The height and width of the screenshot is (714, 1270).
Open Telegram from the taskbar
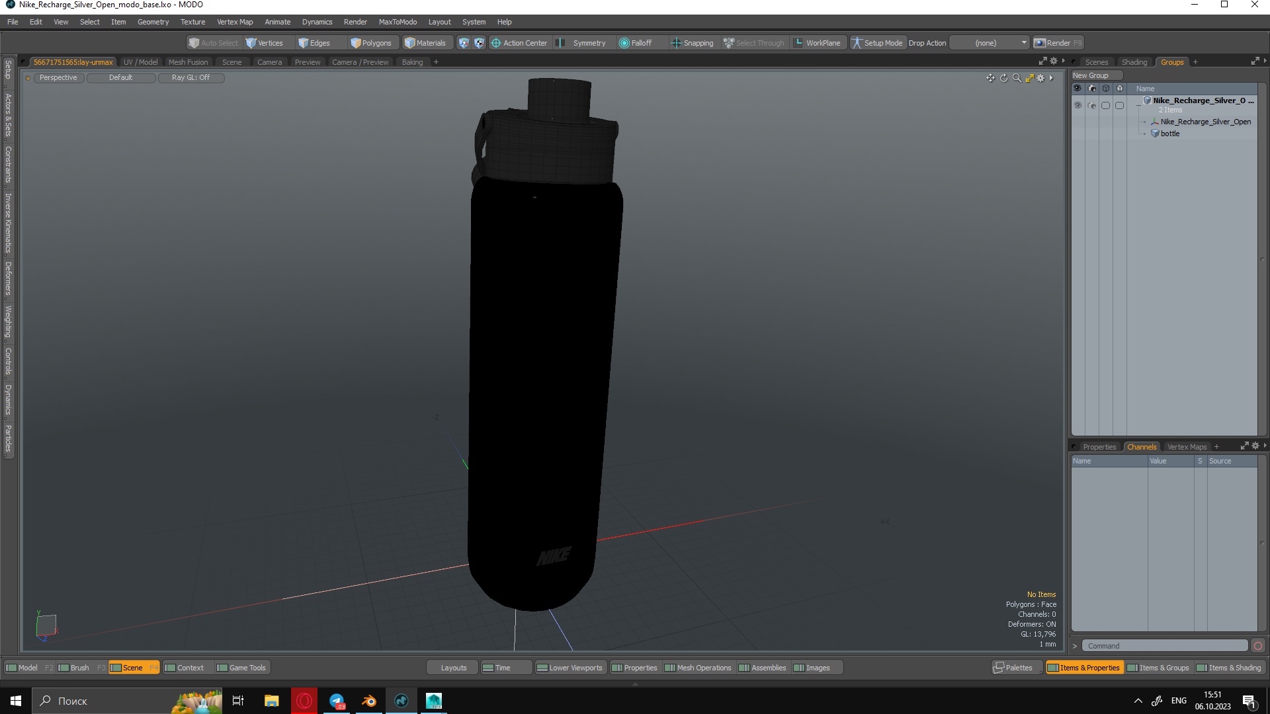point(337,701)
